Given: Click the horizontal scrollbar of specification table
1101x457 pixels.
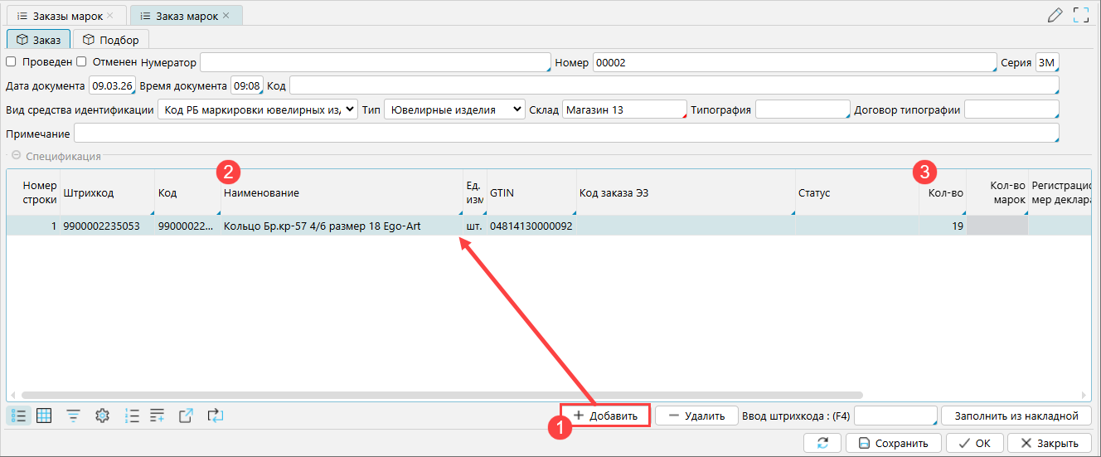Looking at the screenshot, I should (x=439, y=396).
